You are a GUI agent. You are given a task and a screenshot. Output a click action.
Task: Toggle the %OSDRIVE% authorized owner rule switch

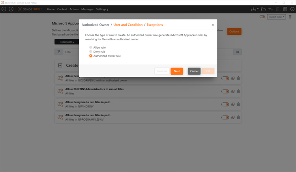[x=225, y=78]
